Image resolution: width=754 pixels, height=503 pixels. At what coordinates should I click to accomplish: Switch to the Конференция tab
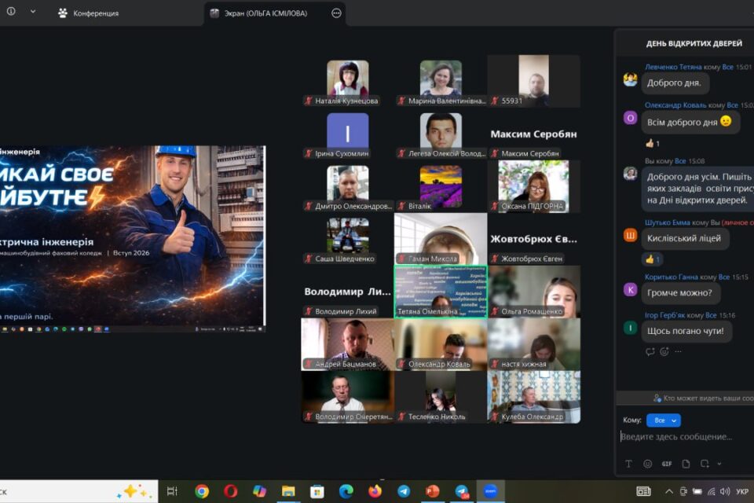point(89,13)
